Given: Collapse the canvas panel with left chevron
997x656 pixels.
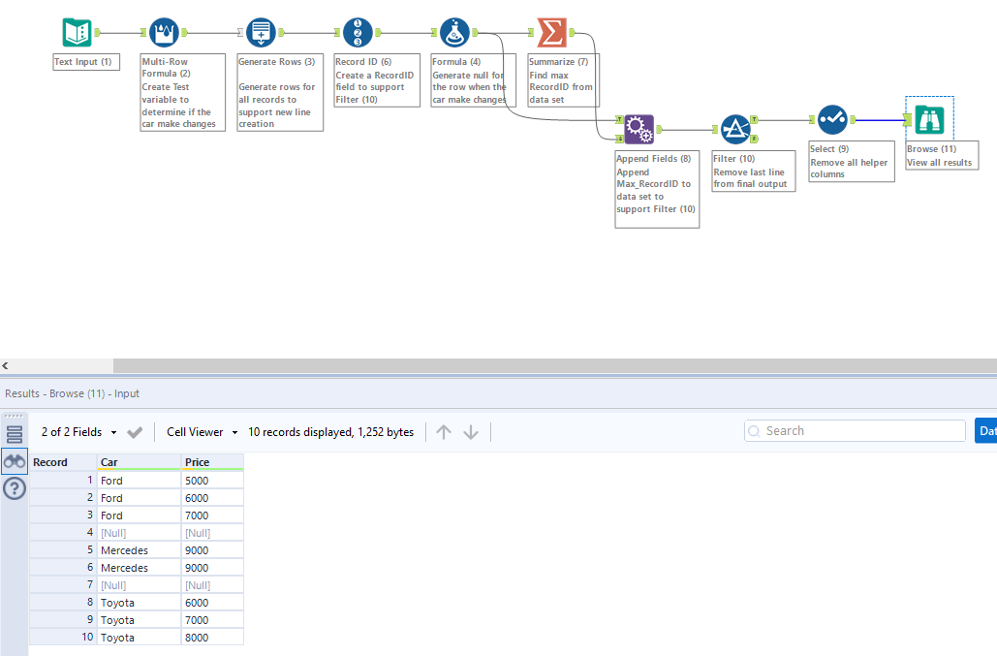Looking at the screenshot, I should point(5,363).
